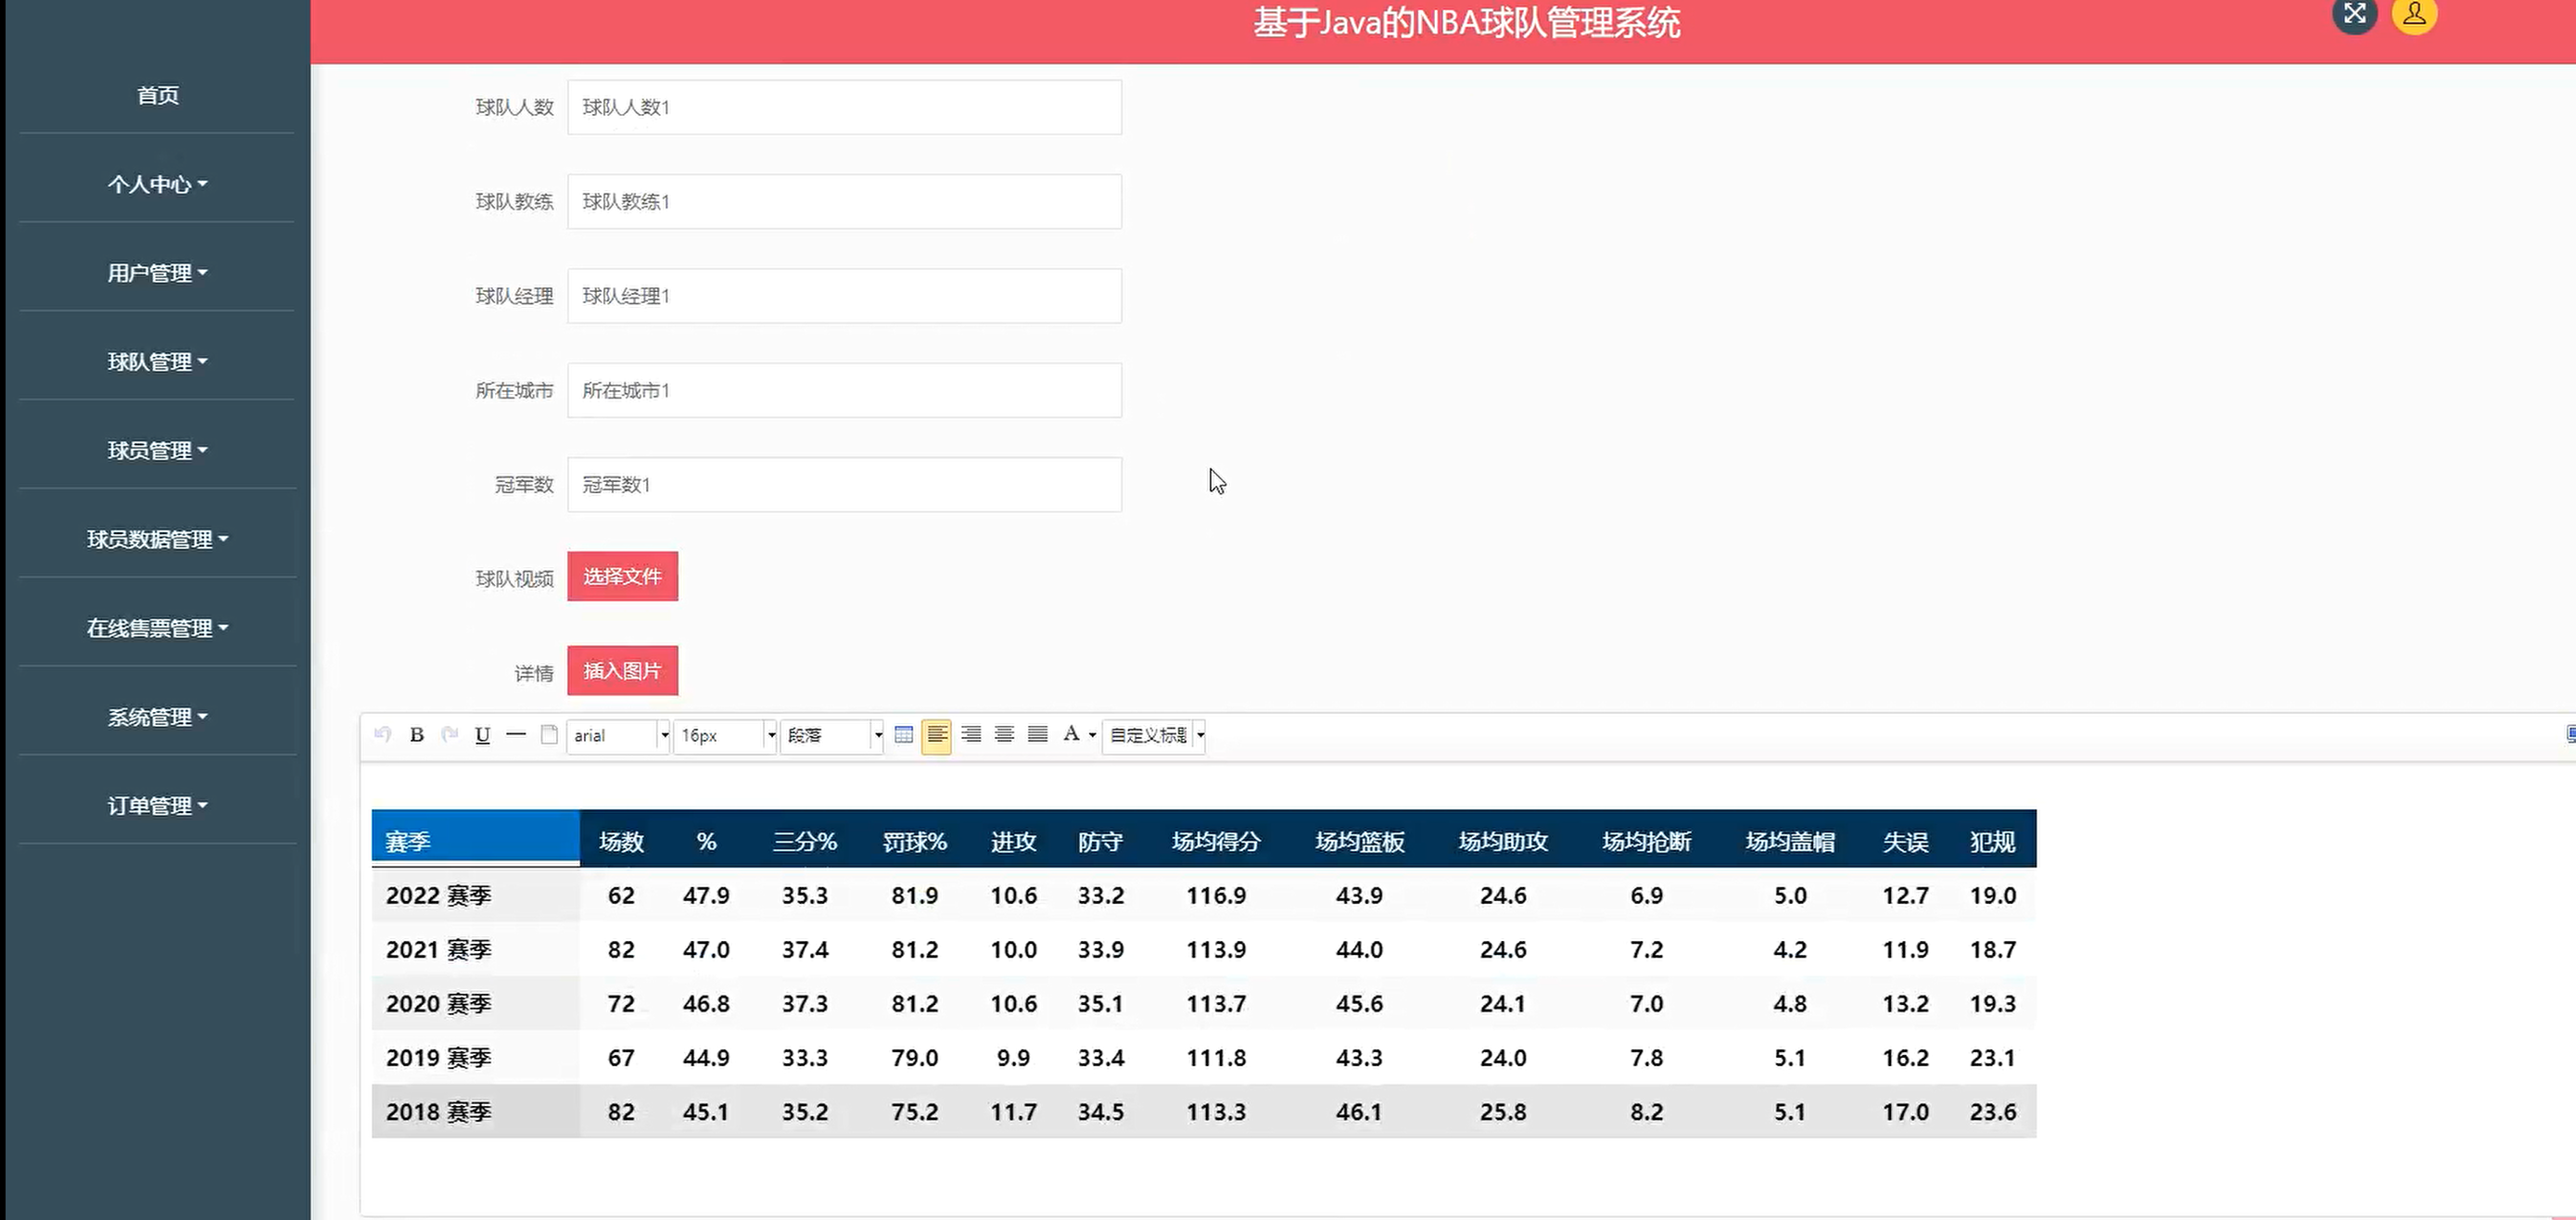This screenshot has width=2576, height=1220.
Task: Click the 选择文件 button for team video
Action: pos(622,576)
